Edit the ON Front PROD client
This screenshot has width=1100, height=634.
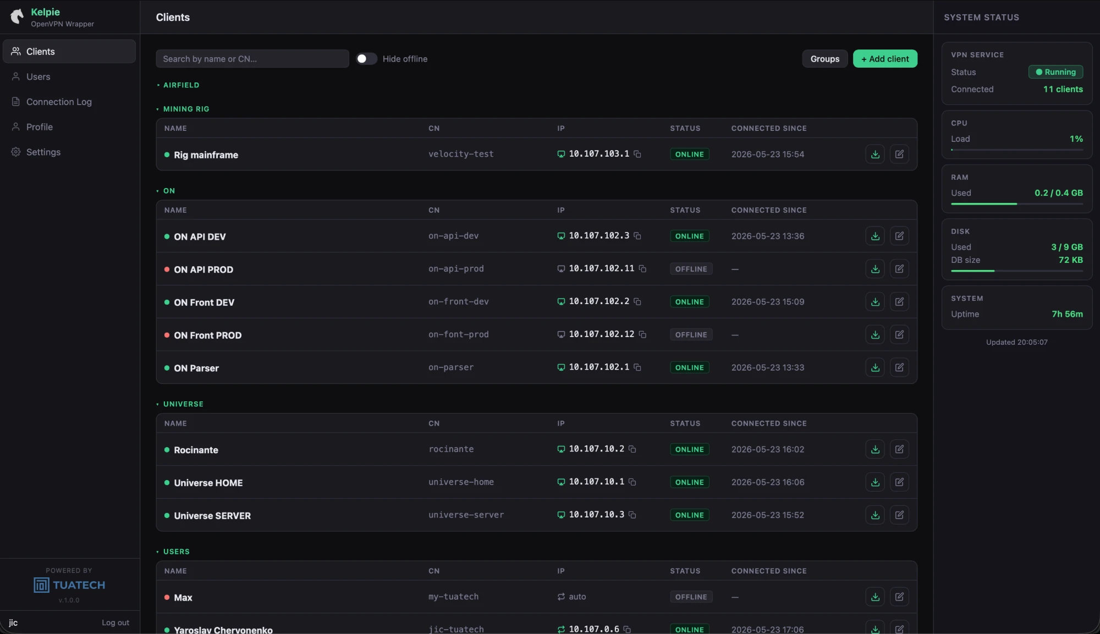899,335
